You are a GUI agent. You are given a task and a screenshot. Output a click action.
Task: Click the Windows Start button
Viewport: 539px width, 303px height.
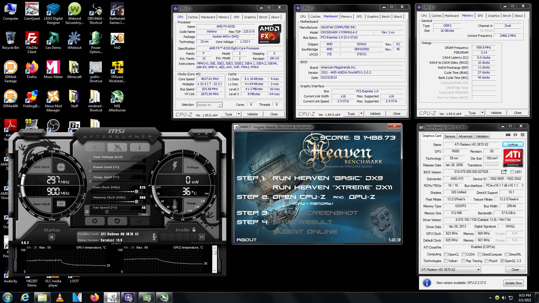(x=8, y=297)
